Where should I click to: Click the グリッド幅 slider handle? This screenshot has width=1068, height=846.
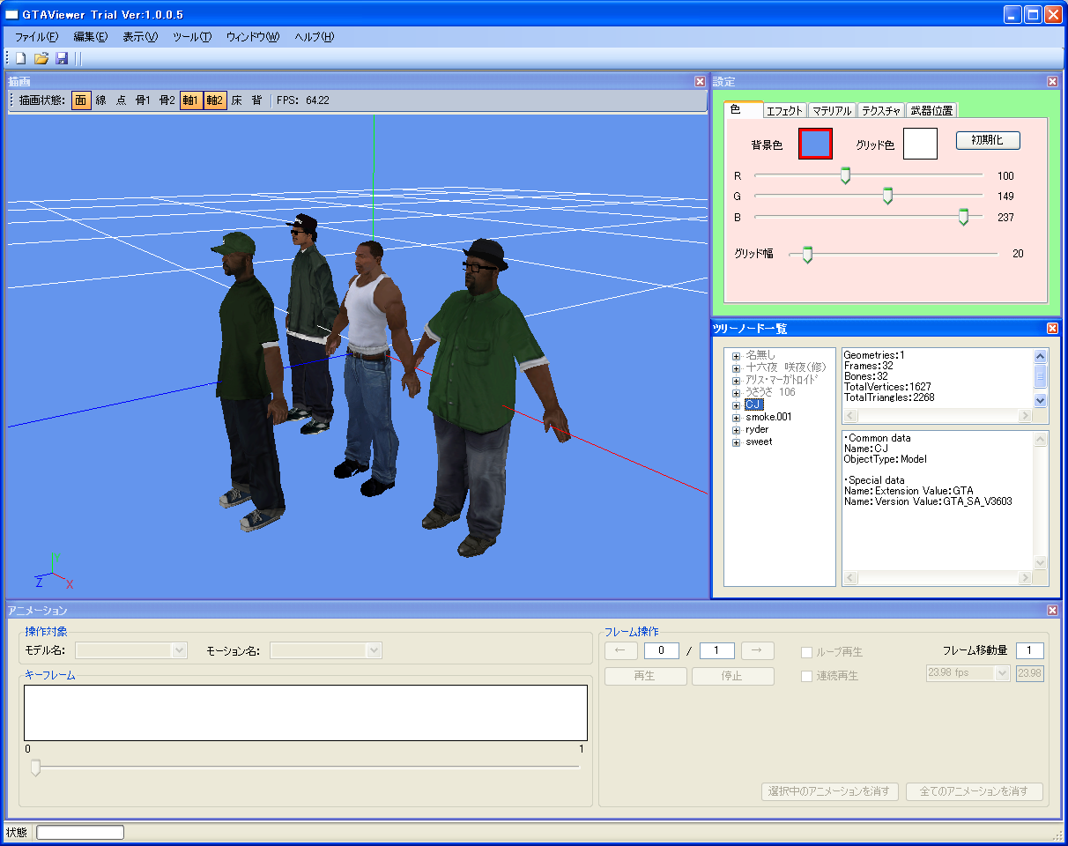(806, 255)
